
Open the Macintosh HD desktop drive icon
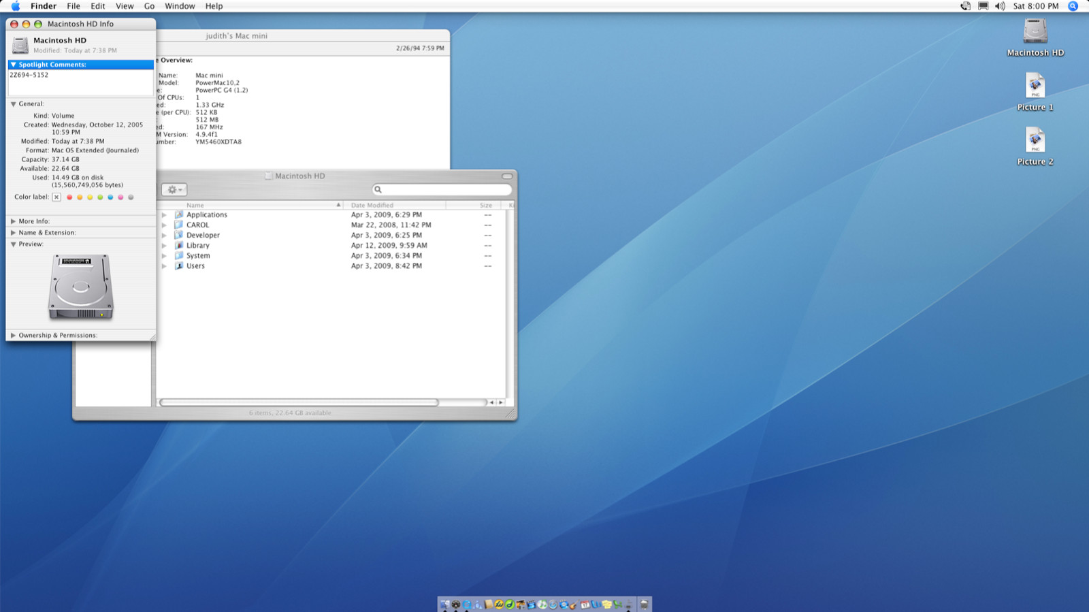(x=1035, y=32)
